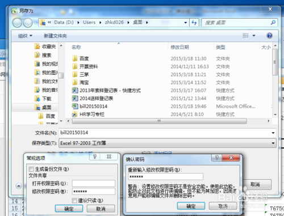Click the 重新输入修改权限密码 field

tap(166, 177)
